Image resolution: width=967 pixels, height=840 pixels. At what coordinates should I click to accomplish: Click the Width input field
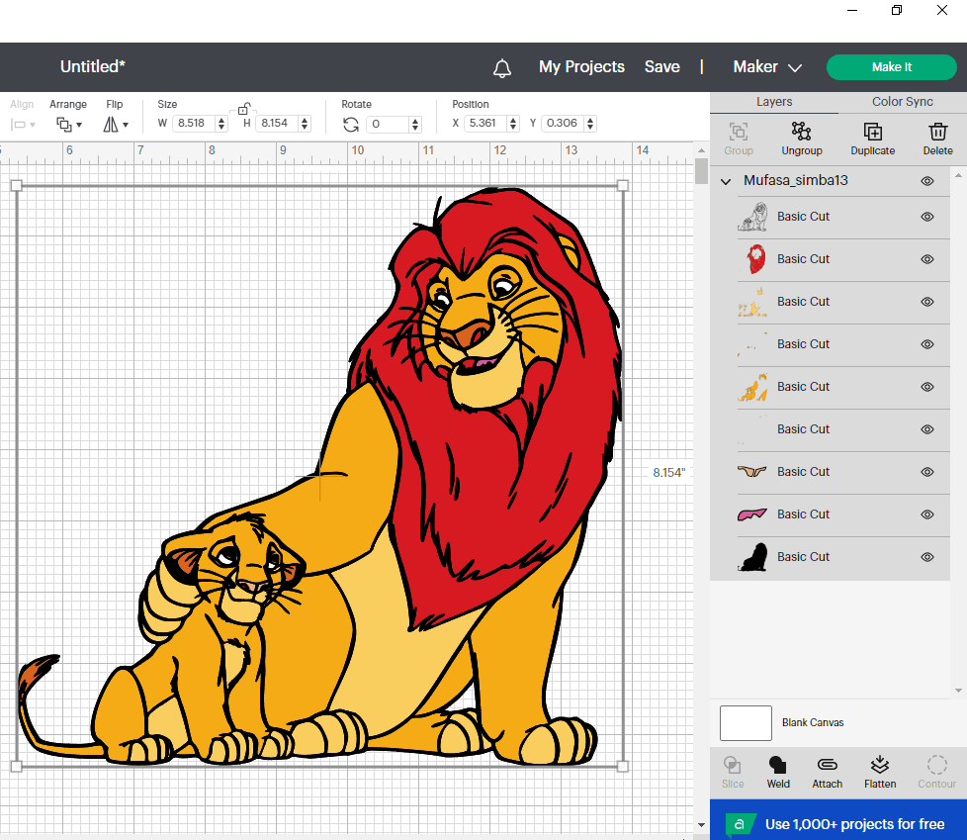tap(194, 124)
